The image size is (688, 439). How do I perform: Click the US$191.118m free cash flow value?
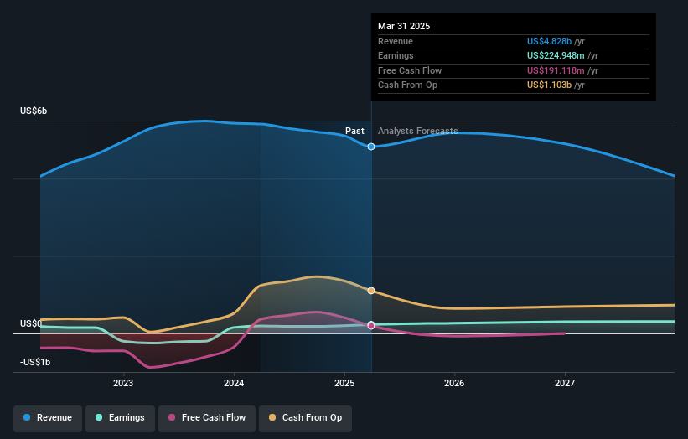click(556, 70)
